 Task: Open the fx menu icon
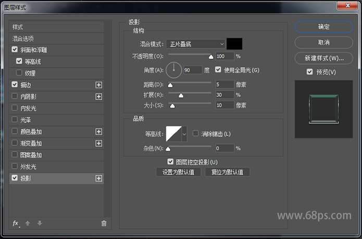(16, 223)
